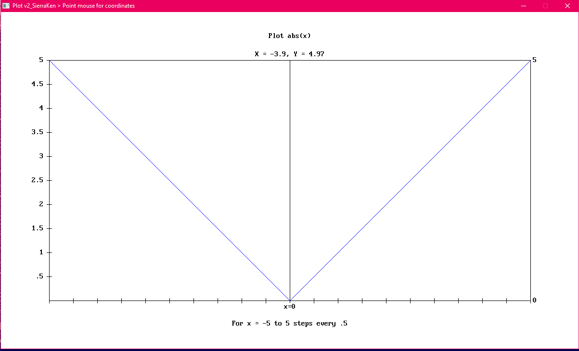This screenshot has height=351, width=579.
Task: Click the "2.5" y-axis label
Action: [x=38, y=180]
